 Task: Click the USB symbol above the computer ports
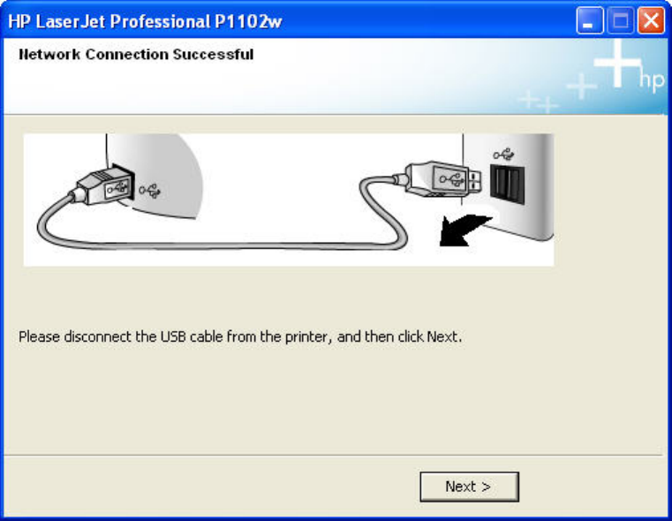pos(503,155)
